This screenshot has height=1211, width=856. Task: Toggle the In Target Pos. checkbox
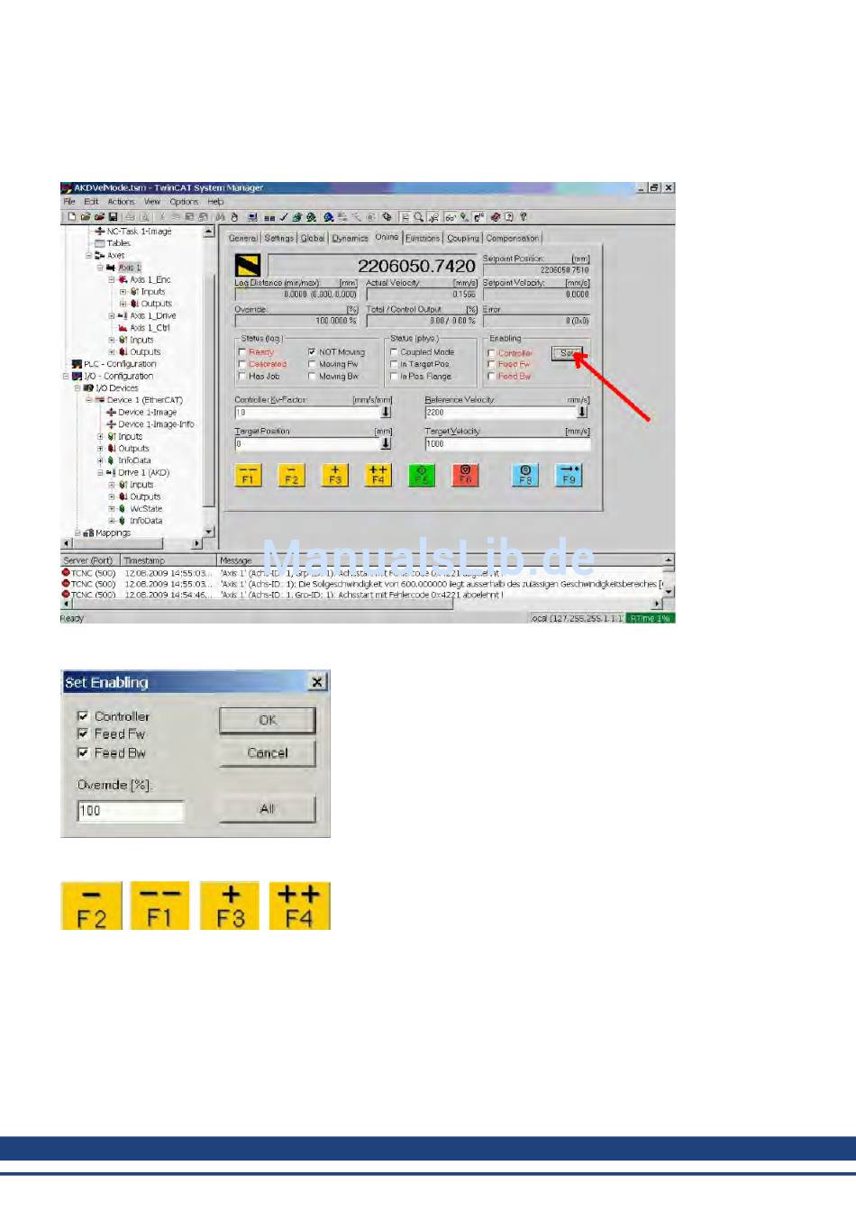click(394, 364)
